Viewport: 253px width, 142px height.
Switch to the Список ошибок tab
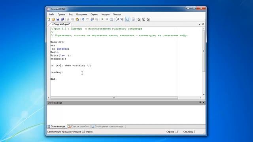[x=78, y=127]
